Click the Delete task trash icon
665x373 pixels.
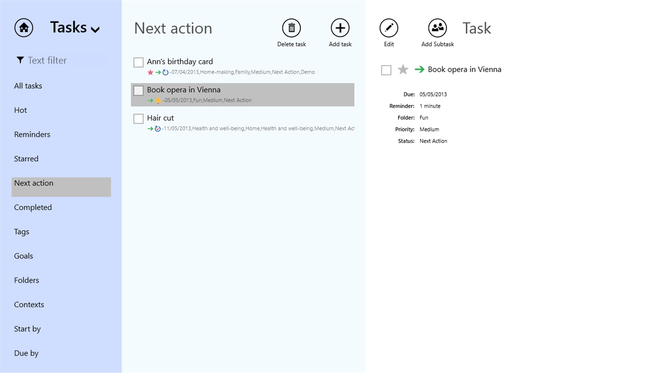(291, 28)
